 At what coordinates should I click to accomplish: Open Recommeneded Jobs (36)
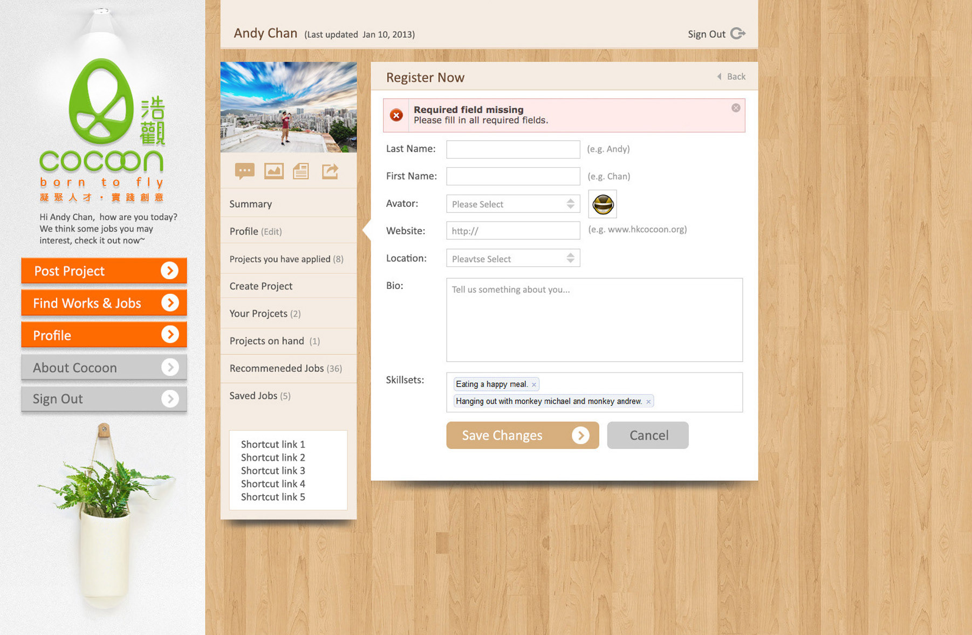289,368
